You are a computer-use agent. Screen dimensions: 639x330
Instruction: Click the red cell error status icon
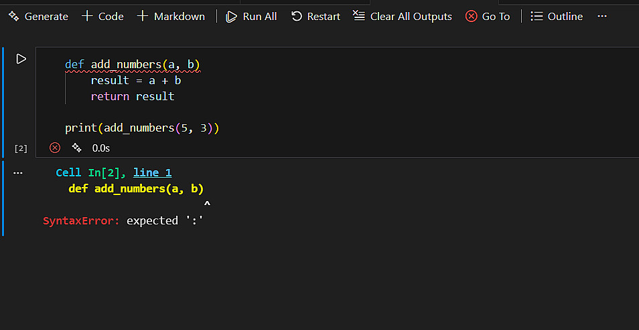pyautogui.click(x=55, y=148)
